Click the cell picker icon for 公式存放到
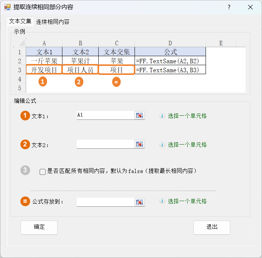 point(139,202)
